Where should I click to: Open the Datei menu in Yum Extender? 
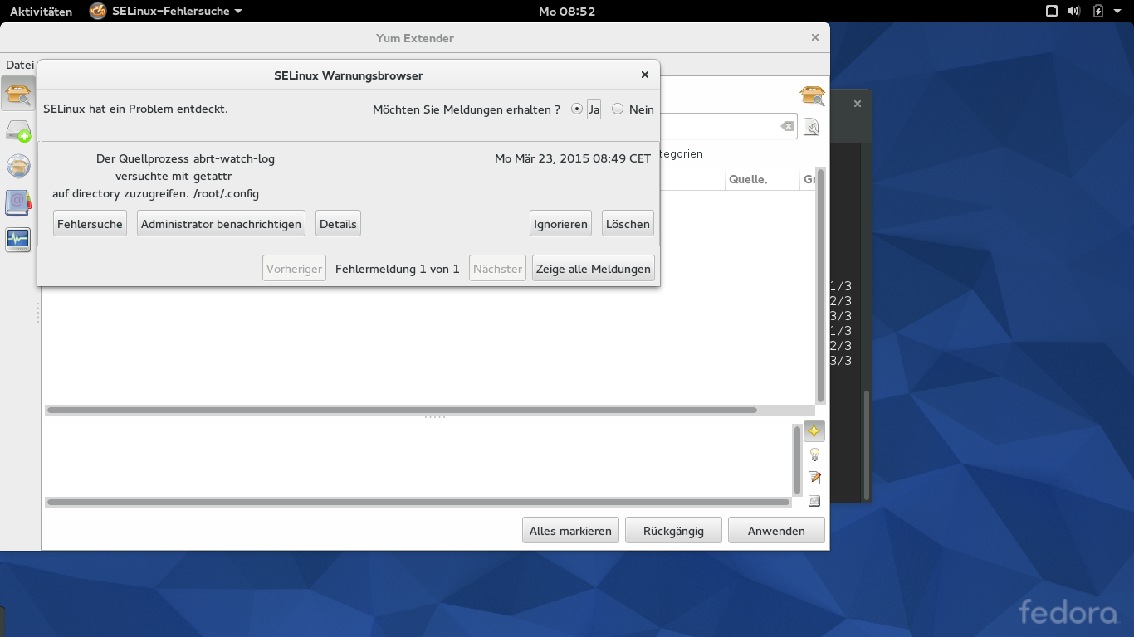tap(20, 65)
